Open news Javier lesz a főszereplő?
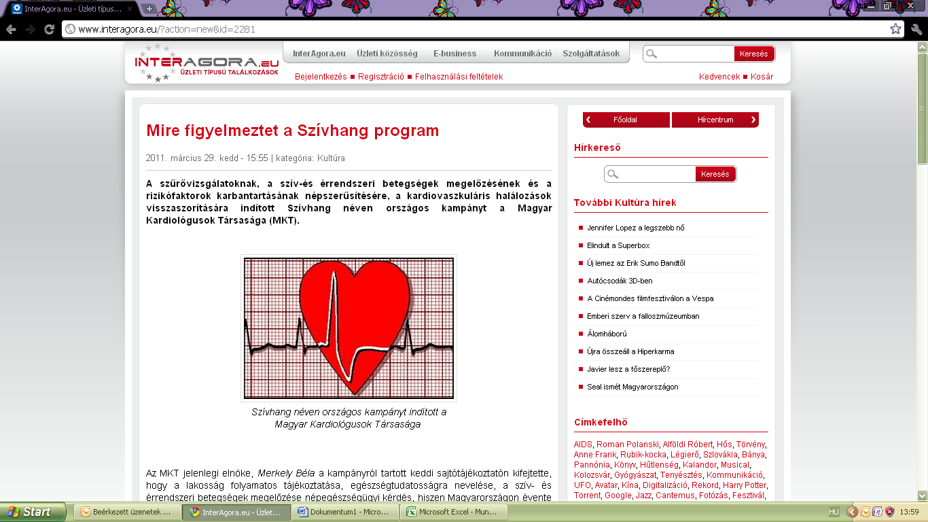Viewport: 928px width, 522px height. pyautogui.click(x=628, y=369)
